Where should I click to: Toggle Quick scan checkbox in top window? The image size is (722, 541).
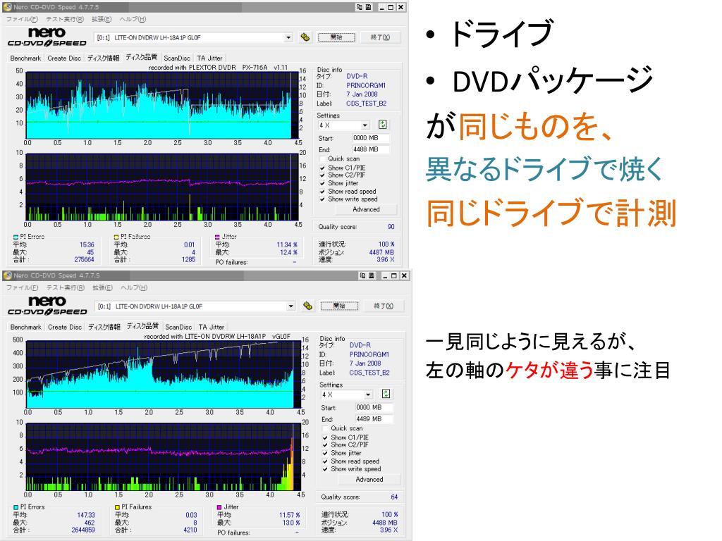(322, 159)
